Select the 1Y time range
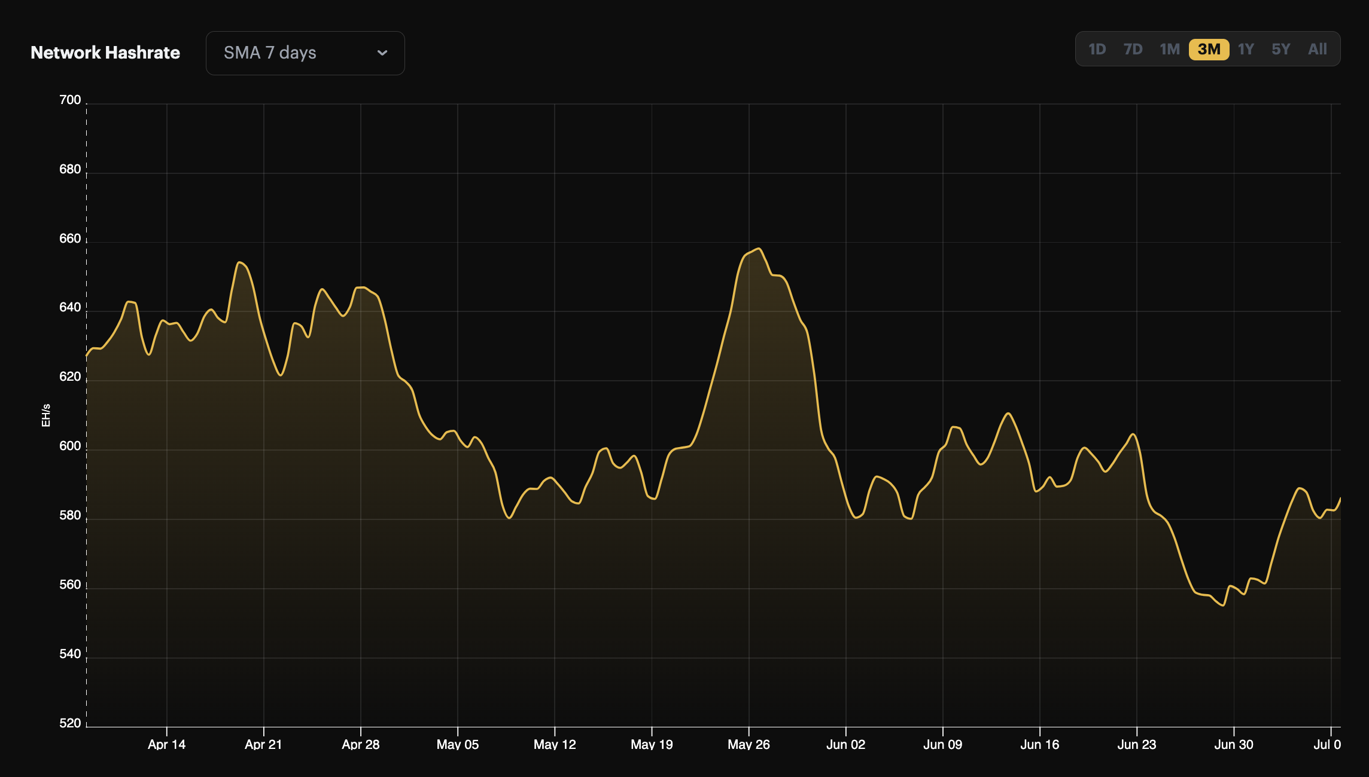This screenshot has width=1369, height=777. pos(1245,50)
